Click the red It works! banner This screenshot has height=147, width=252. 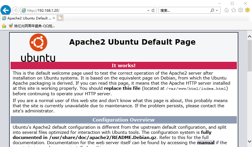pos(124,65)
